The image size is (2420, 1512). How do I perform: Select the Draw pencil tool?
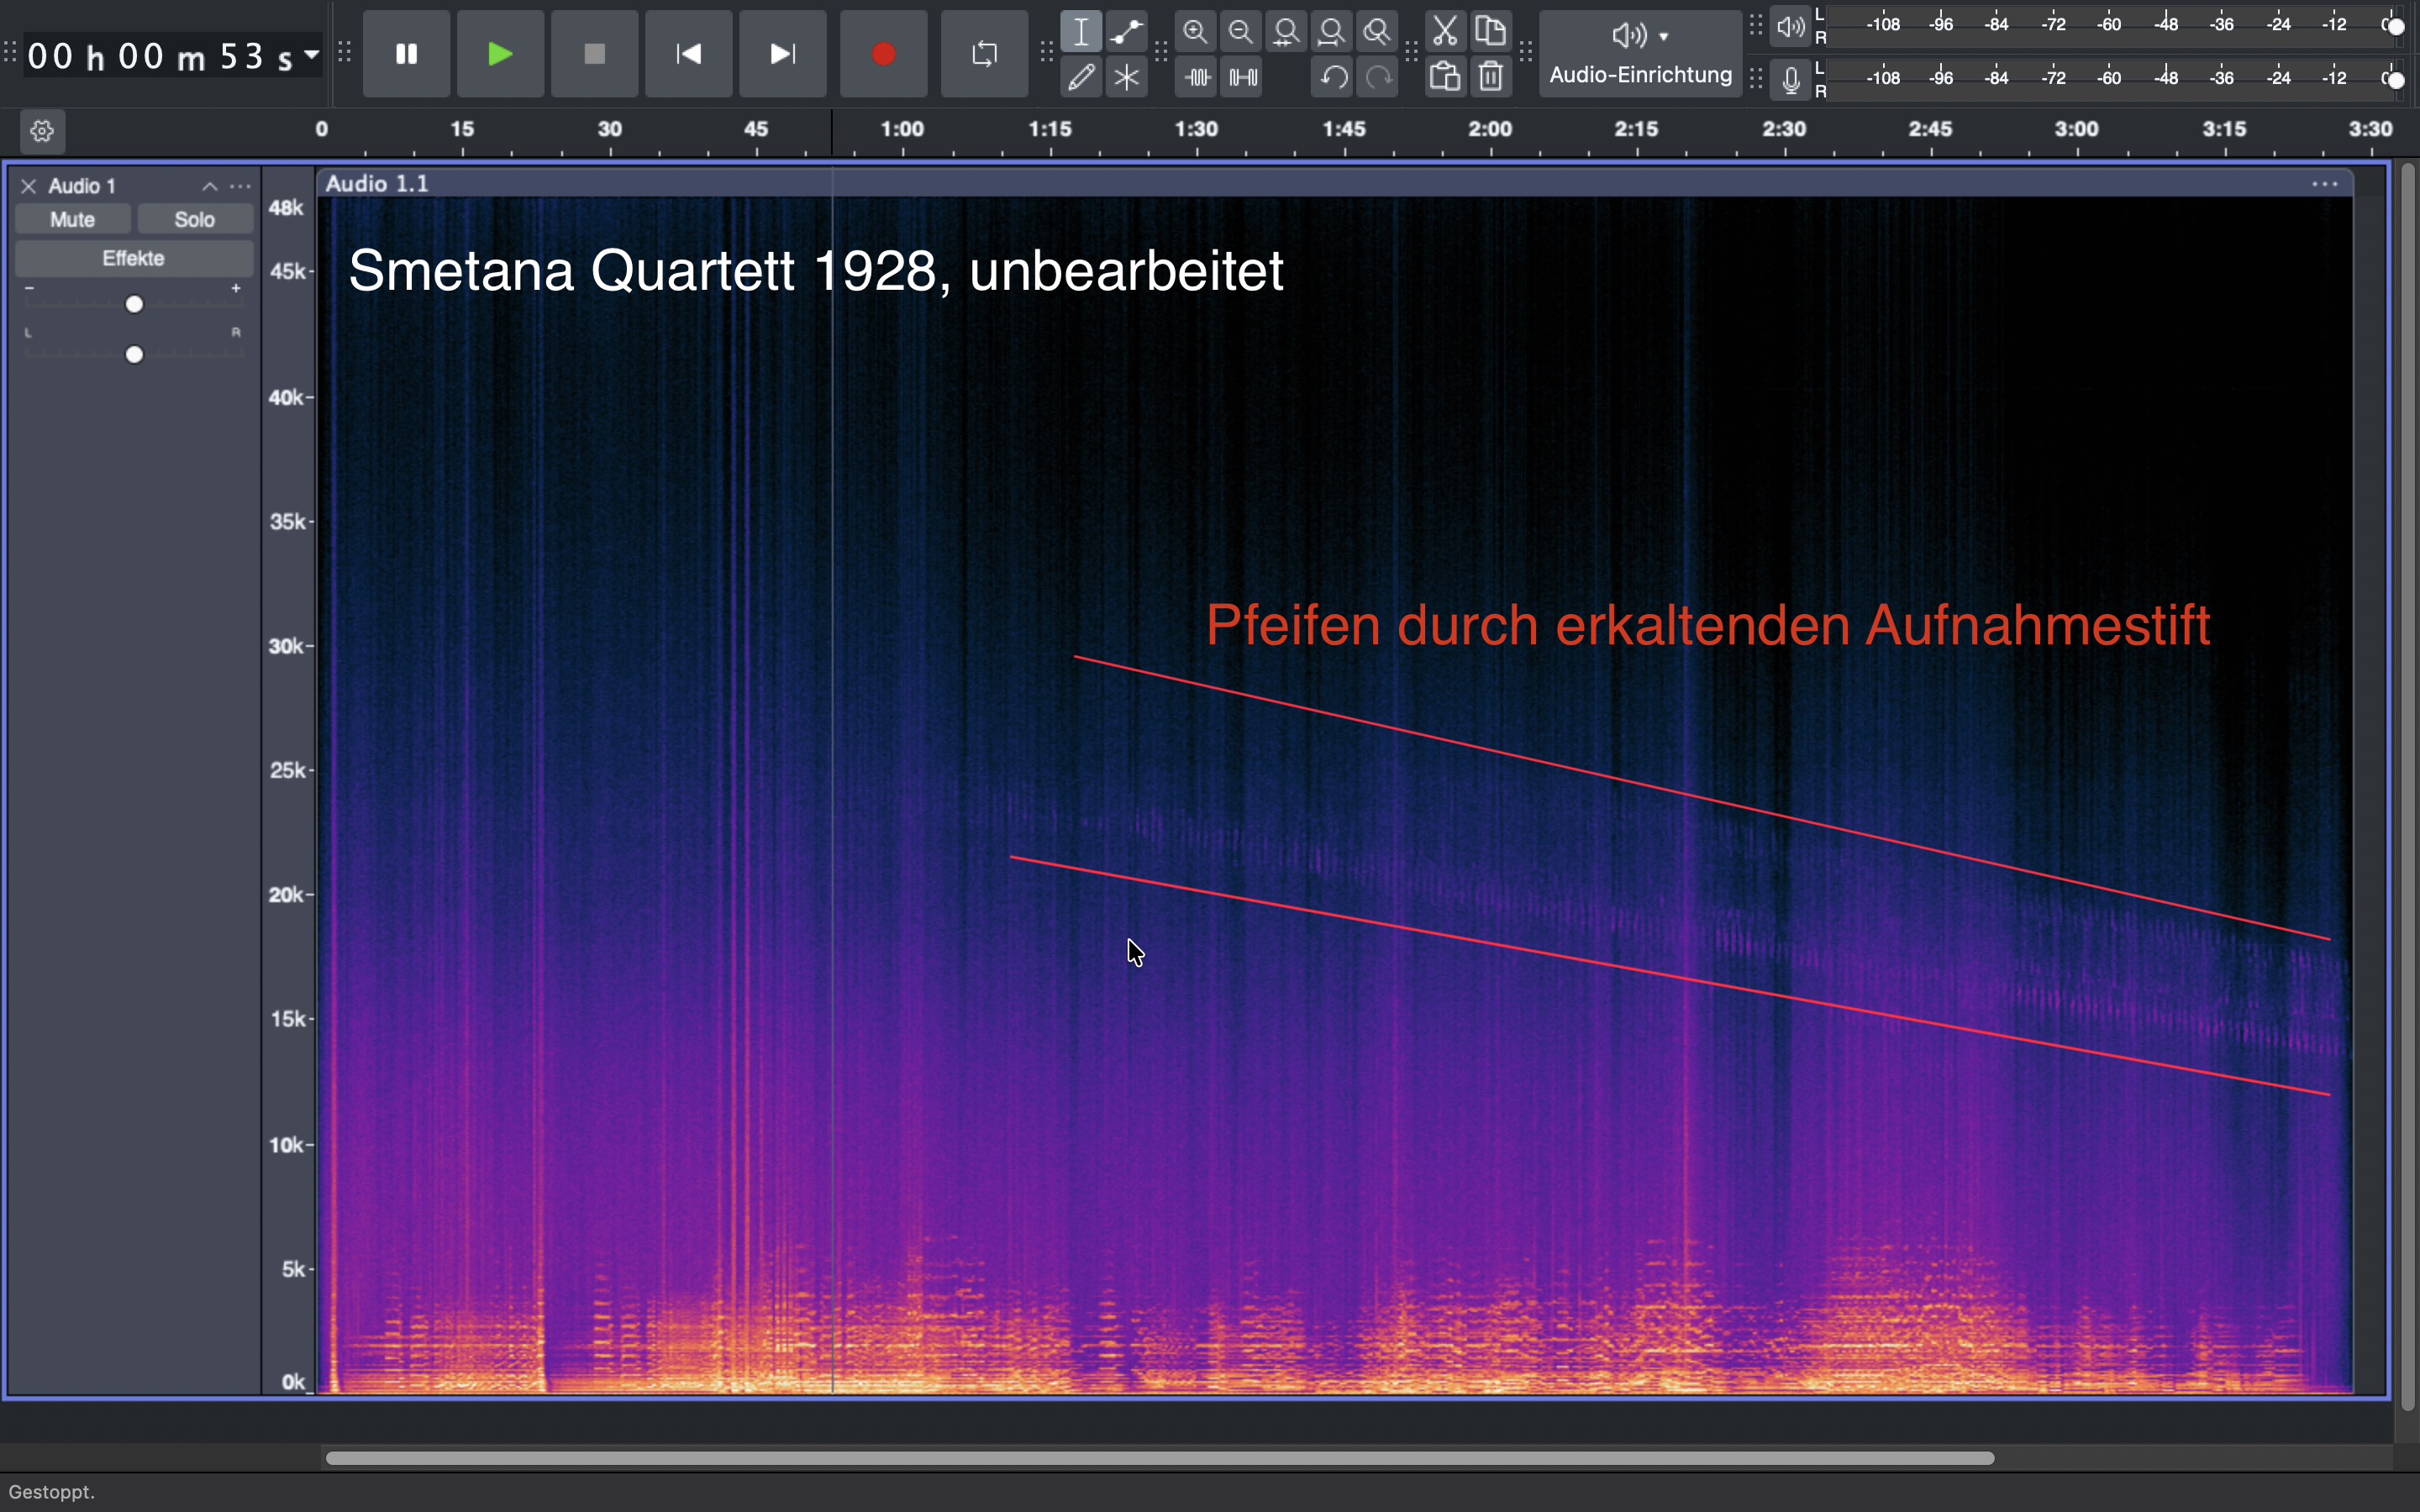pyautogui.click(x=1081, y=77)
